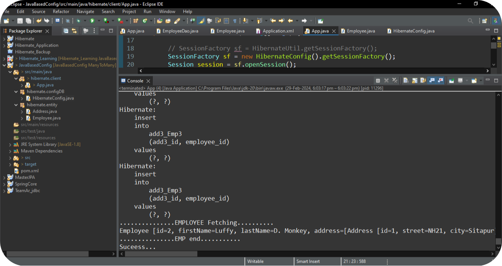Open the Refactor menu

(61, 11)
